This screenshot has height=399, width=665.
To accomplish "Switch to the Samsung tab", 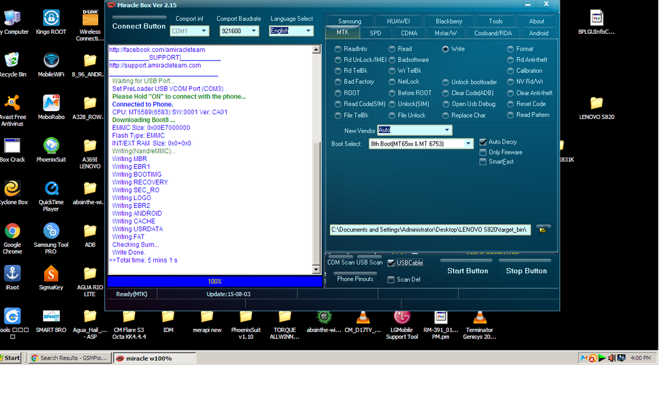I will click(349, 21).
